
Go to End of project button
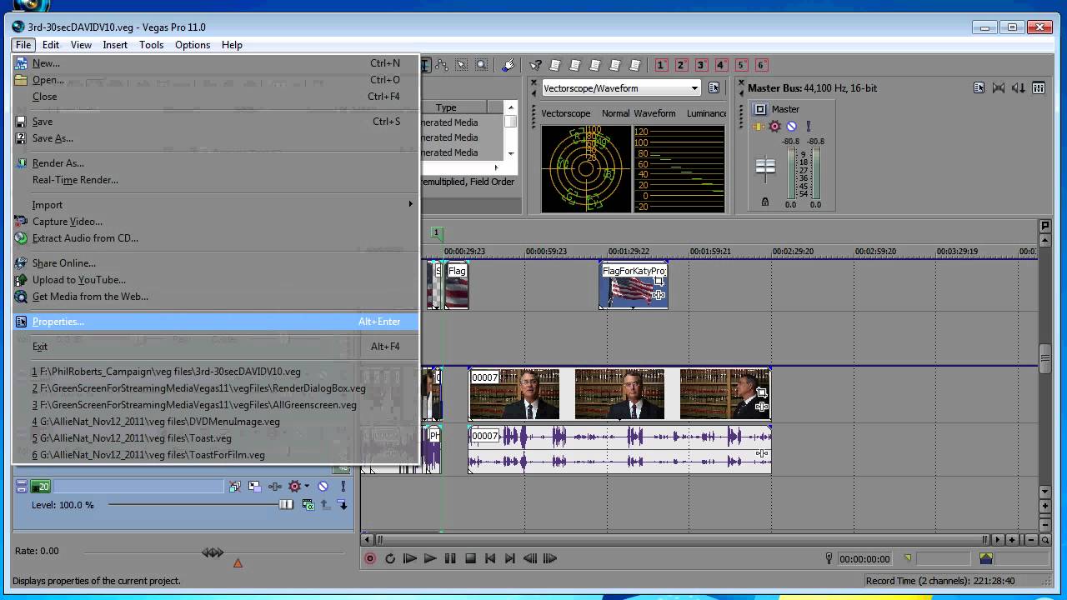pyautogui.click(x=510, y=558)
